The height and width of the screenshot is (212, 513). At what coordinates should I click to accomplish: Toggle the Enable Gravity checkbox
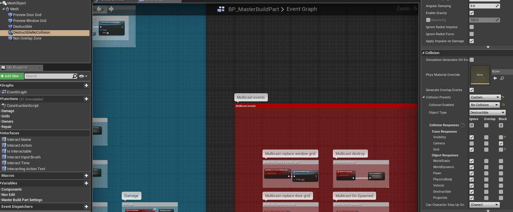point(472,13)
